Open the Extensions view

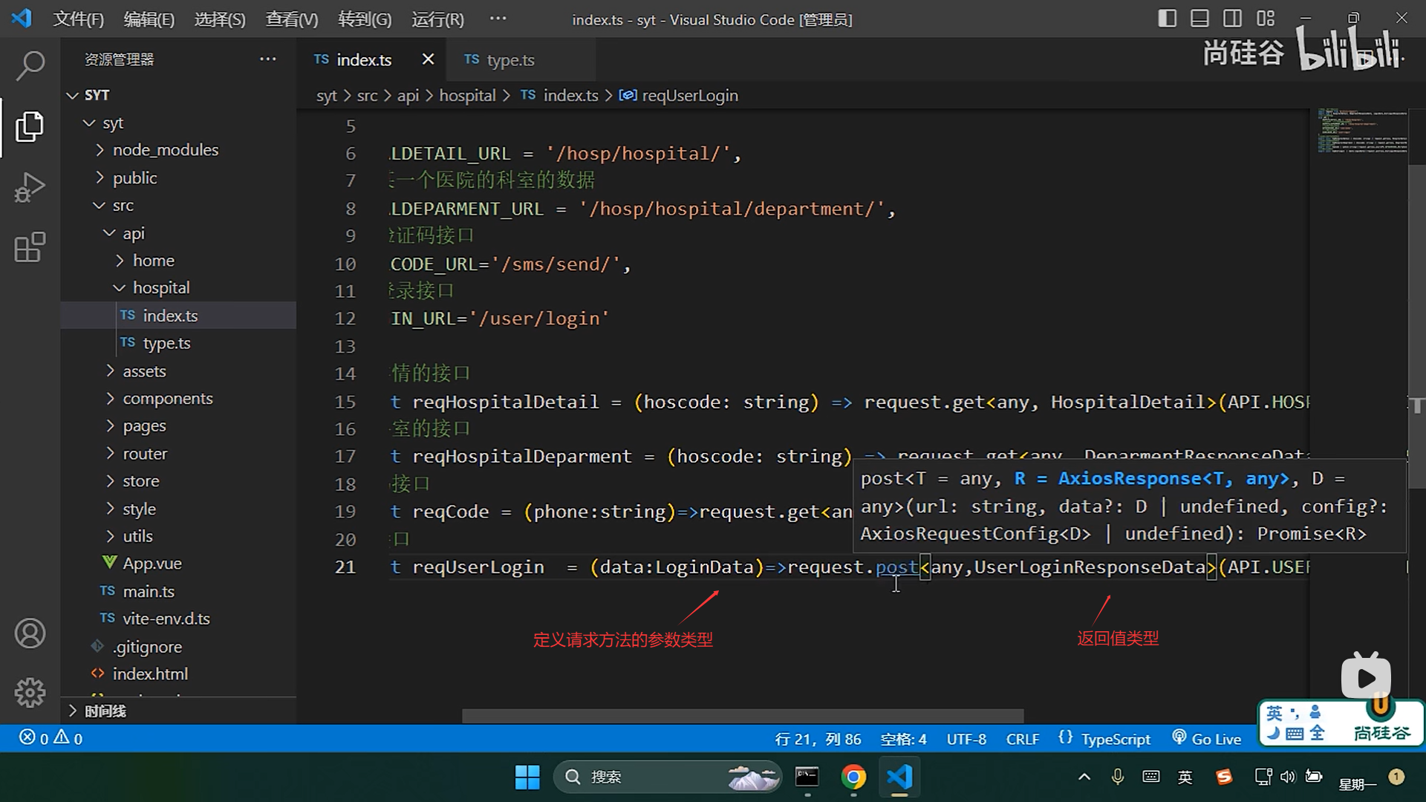(30, 247)
